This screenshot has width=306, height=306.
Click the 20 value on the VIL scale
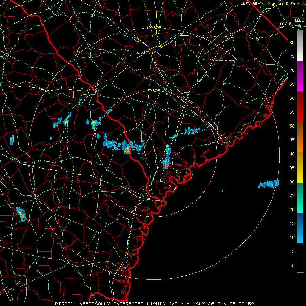click(292, 209)
